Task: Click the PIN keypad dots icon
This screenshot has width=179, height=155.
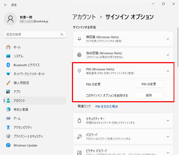Action: click(79, 71)
